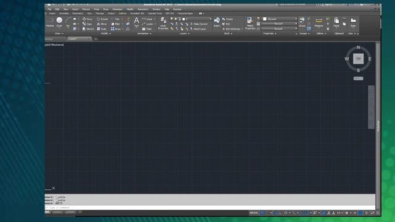Click the Table annotation tool
The height and width of the screenshot is (222, 395).
(x=147, y=29)
